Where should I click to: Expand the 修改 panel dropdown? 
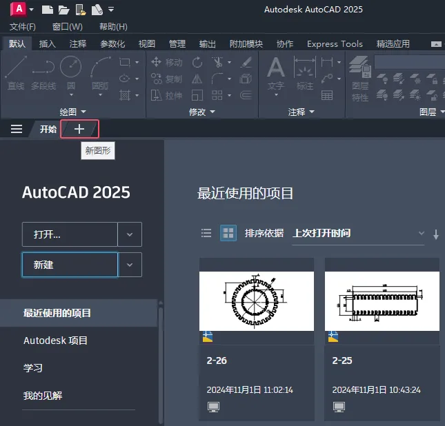pos(201,112)
